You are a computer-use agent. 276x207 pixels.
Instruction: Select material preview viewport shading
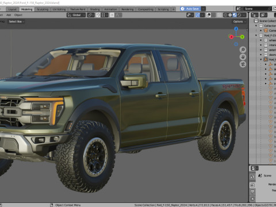click(235, 15)
